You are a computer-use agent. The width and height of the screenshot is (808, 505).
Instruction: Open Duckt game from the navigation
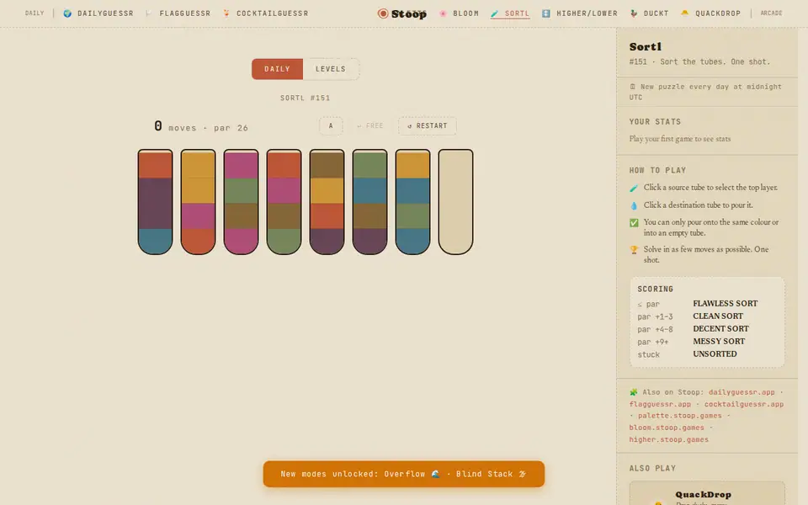[649, 13]
